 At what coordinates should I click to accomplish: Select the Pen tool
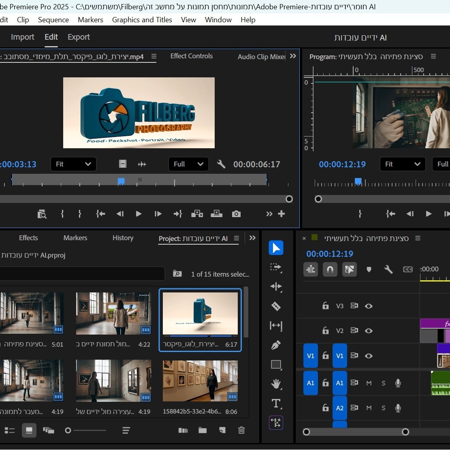point(276,345)
